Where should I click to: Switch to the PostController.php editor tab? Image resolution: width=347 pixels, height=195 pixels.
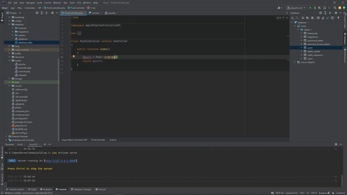click(x=73, y=13)
